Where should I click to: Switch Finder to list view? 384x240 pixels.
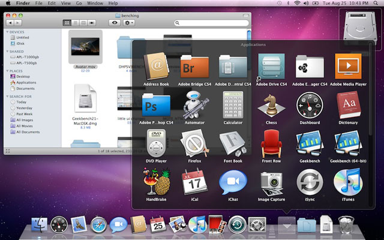[75, 22]
